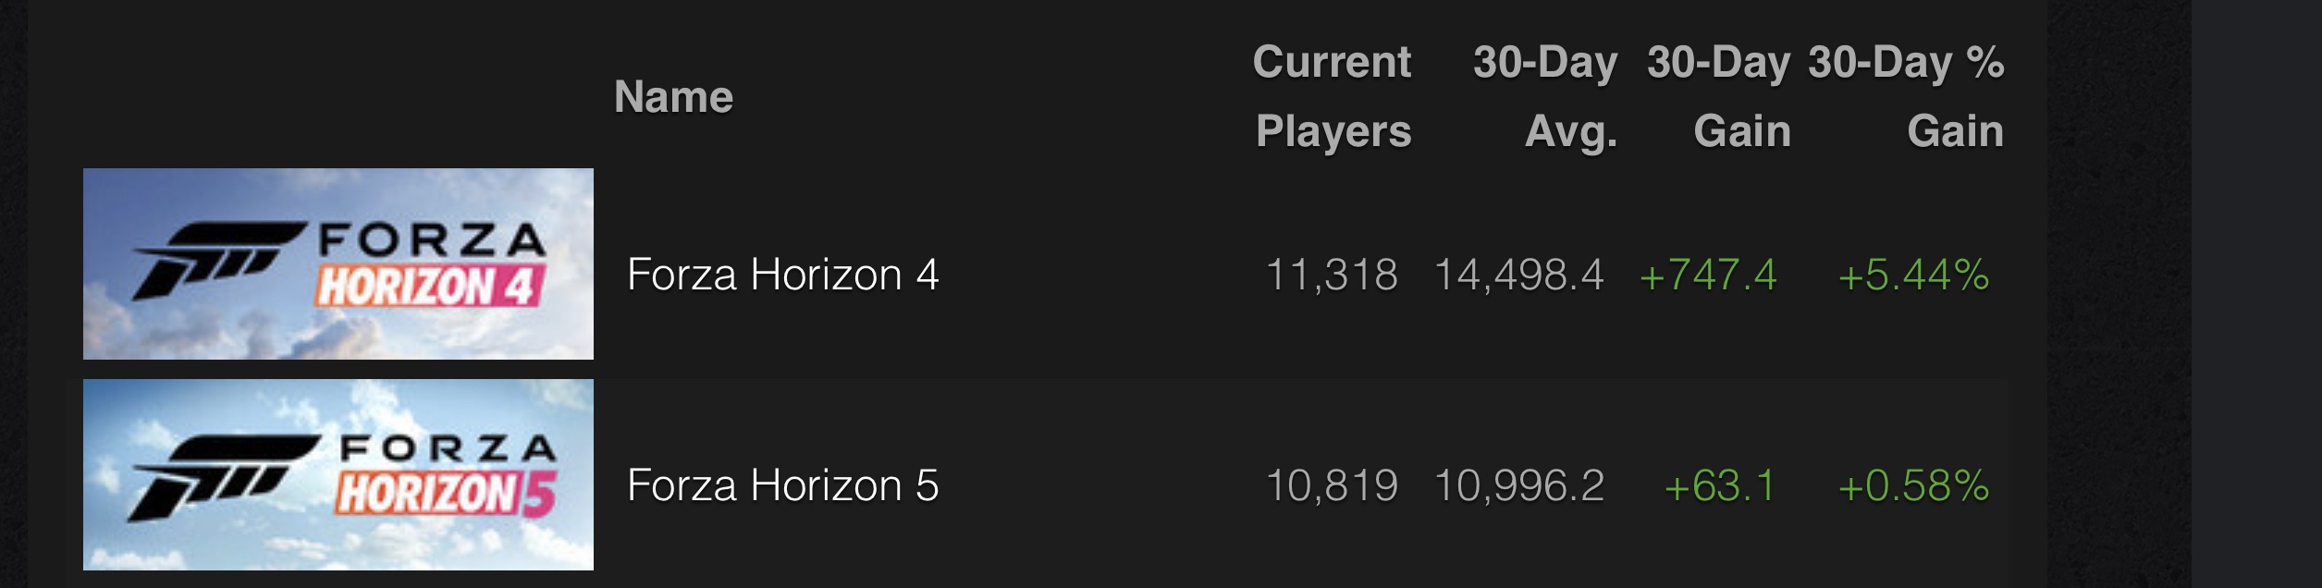Click the +747.4 gain value
The image size is (2322, 588).
click(1708, 275)
